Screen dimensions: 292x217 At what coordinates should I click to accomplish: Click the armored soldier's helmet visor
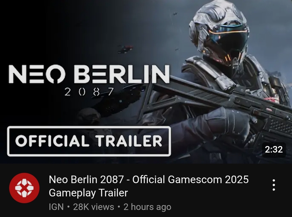228,40
